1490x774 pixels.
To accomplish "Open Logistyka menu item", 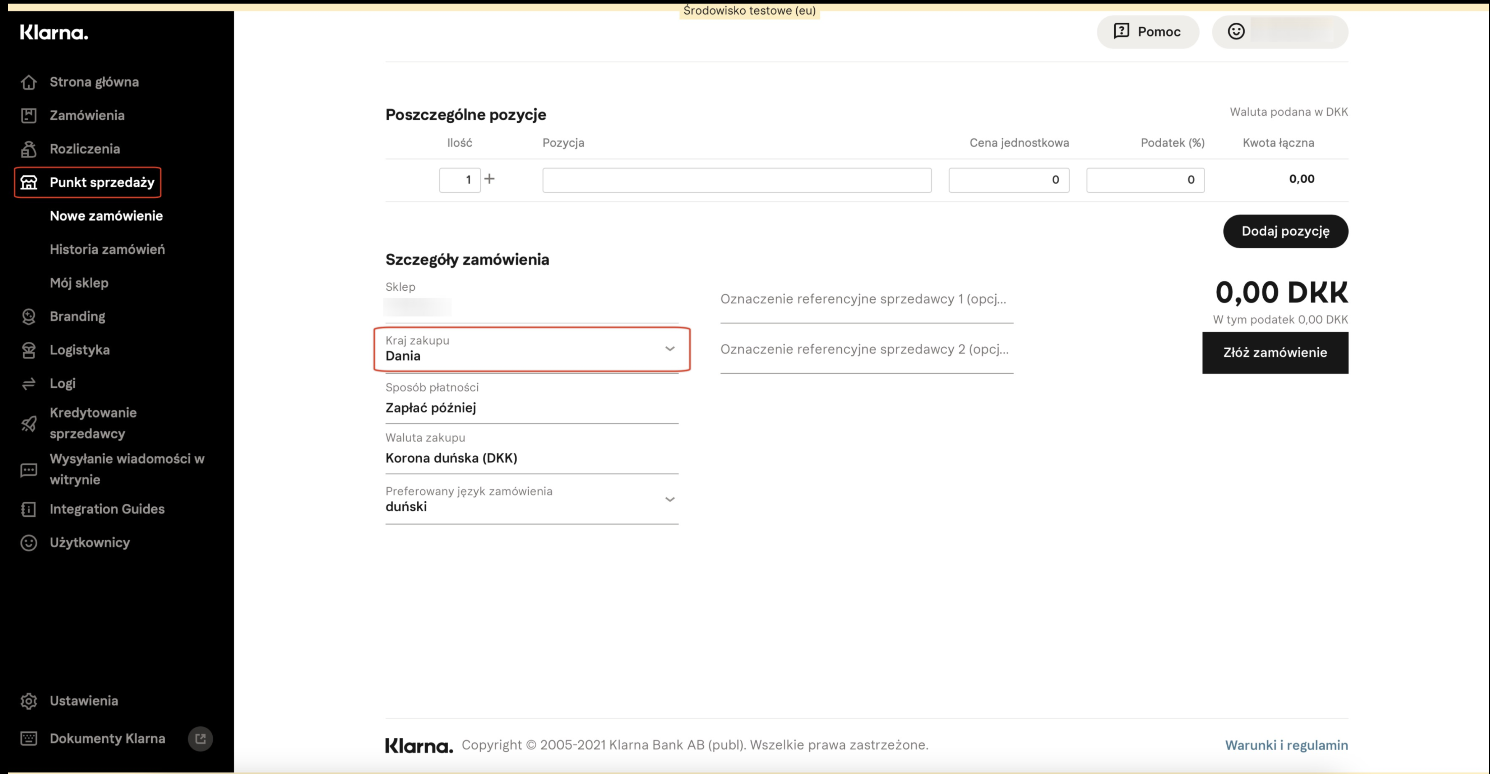I will (x=79, y=350).
